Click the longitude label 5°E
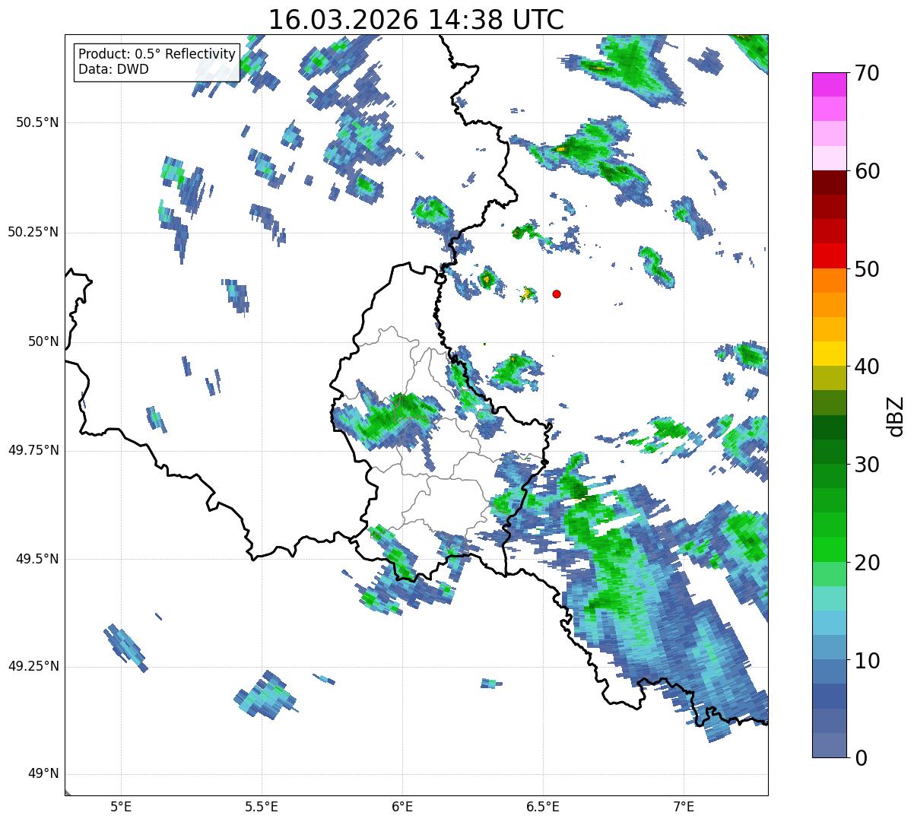914x822 pixels. click(121, 807)
